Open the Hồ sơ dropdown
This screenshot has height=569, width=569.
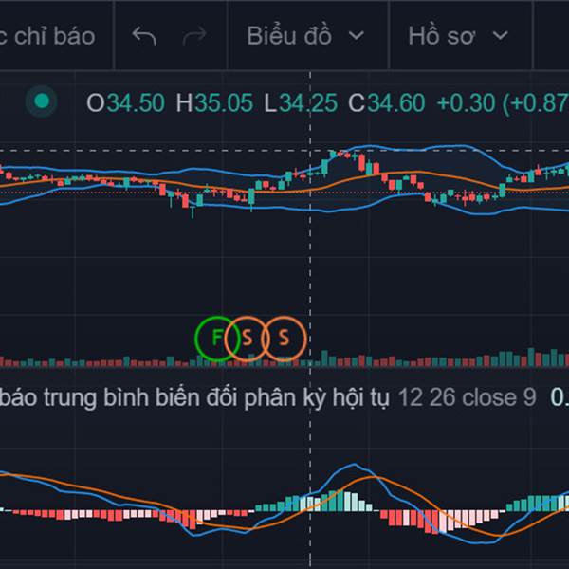(458, 36)
